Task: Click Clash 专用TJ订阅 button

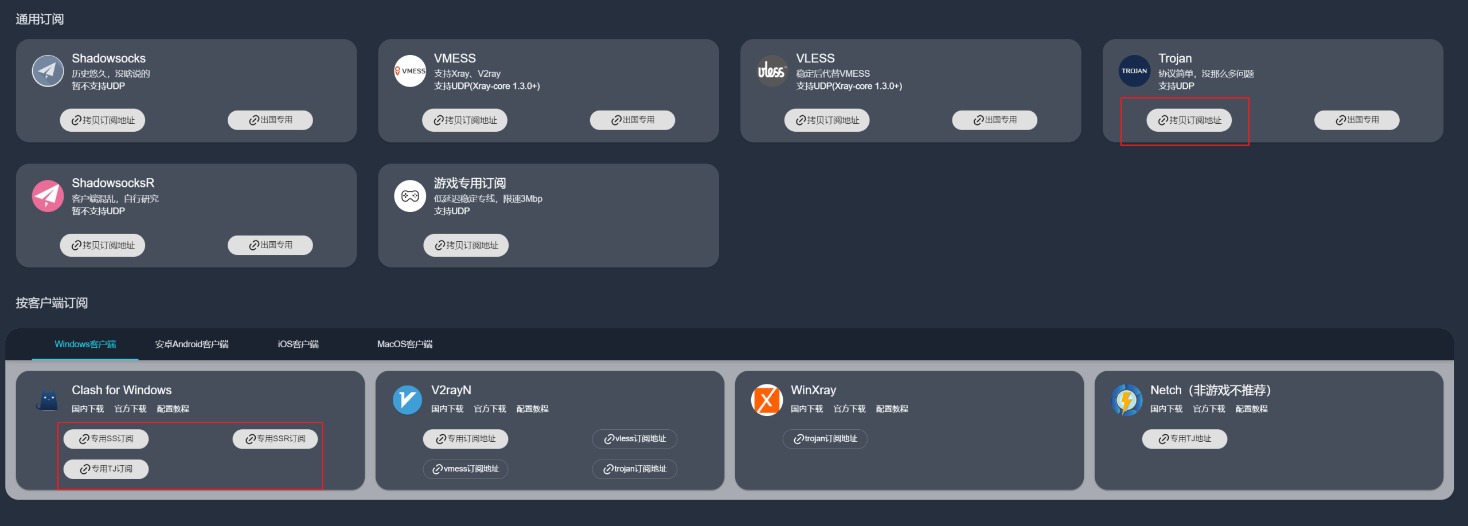Action: (x=106, y=469)
